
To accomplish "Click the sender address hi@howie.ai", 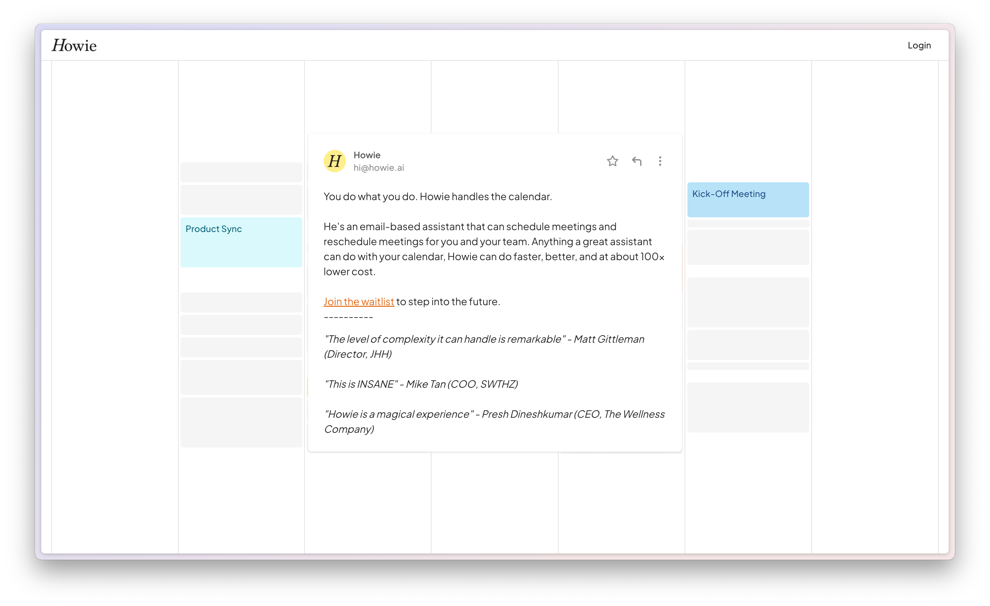I will point(379,168).
